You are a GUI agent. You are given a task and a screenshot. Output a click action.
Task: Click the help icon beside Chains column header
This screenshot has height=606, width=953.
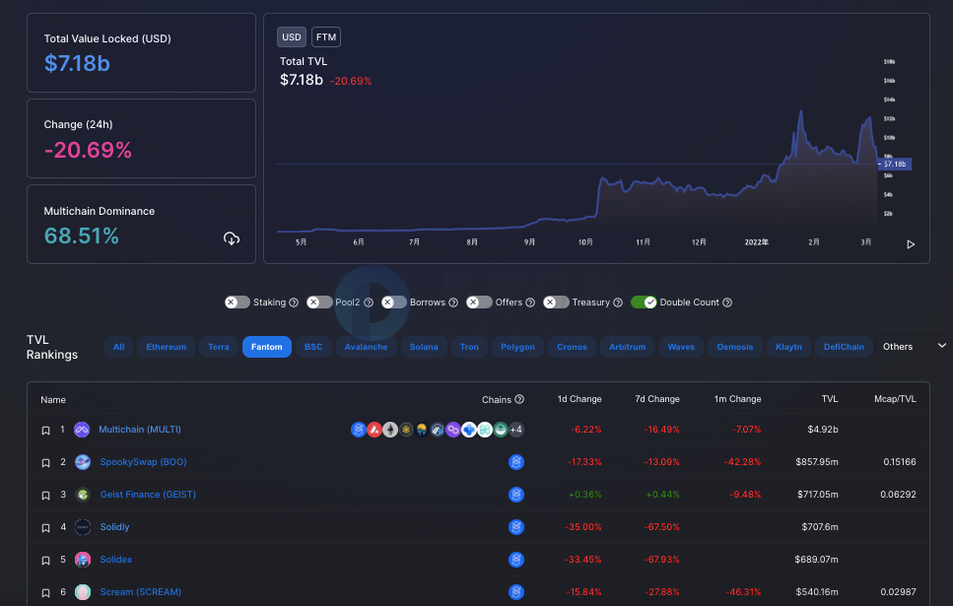pyautogui.click(x=519, y=399)
